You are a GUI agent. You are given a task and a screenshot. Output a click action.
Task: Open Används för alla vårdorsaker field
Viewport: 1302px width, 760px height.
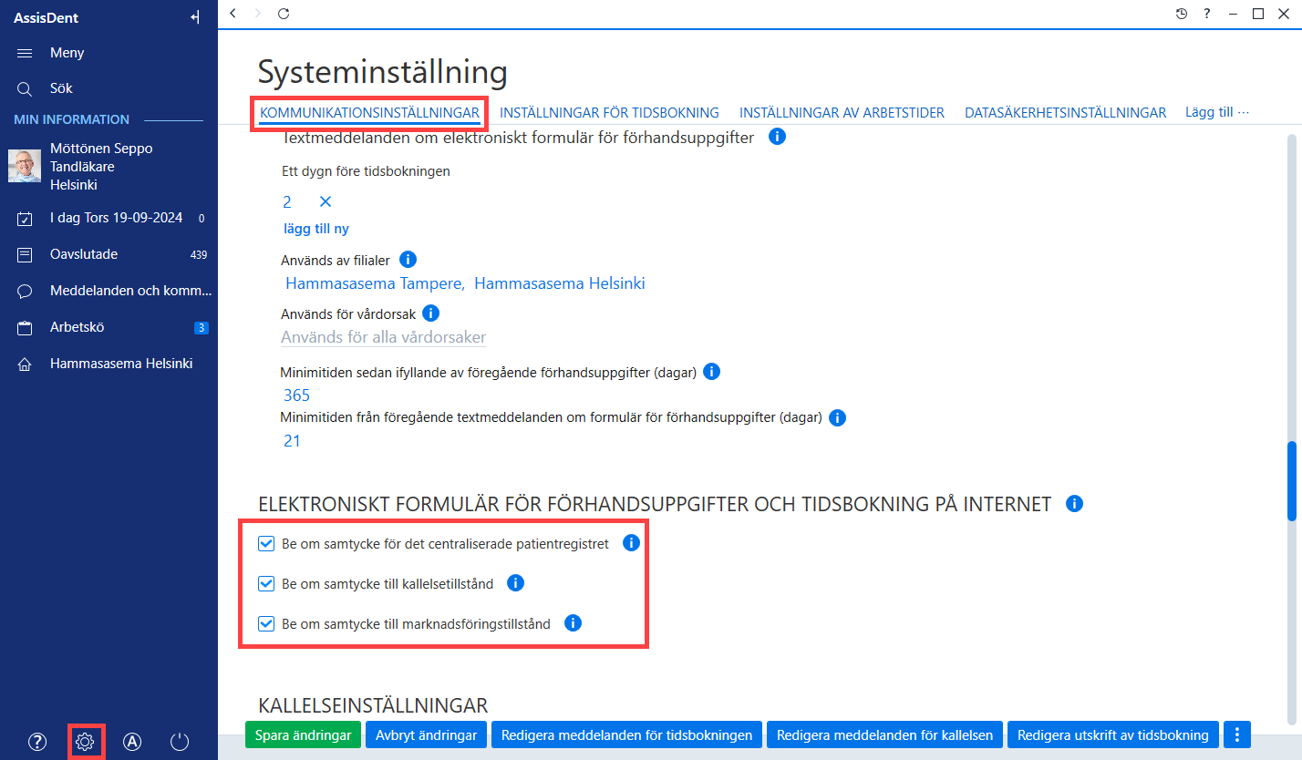pyautogui.click(x=384, y=337)
